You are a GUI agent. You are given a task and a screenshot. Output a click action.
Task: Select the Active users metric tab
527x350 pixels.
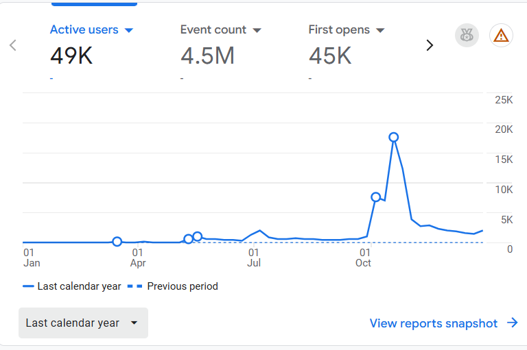84,30
